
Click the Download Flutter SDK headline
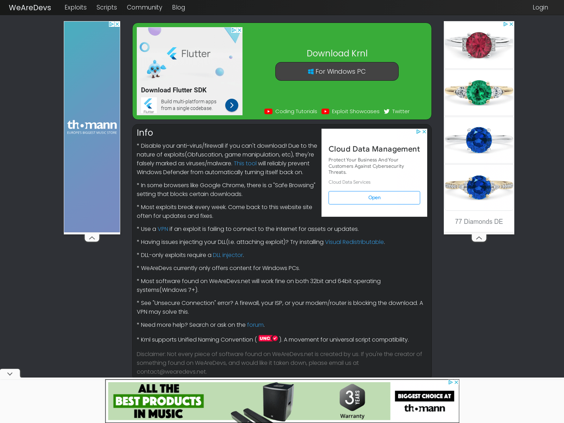pyautogui.click(x=174, y=90)
